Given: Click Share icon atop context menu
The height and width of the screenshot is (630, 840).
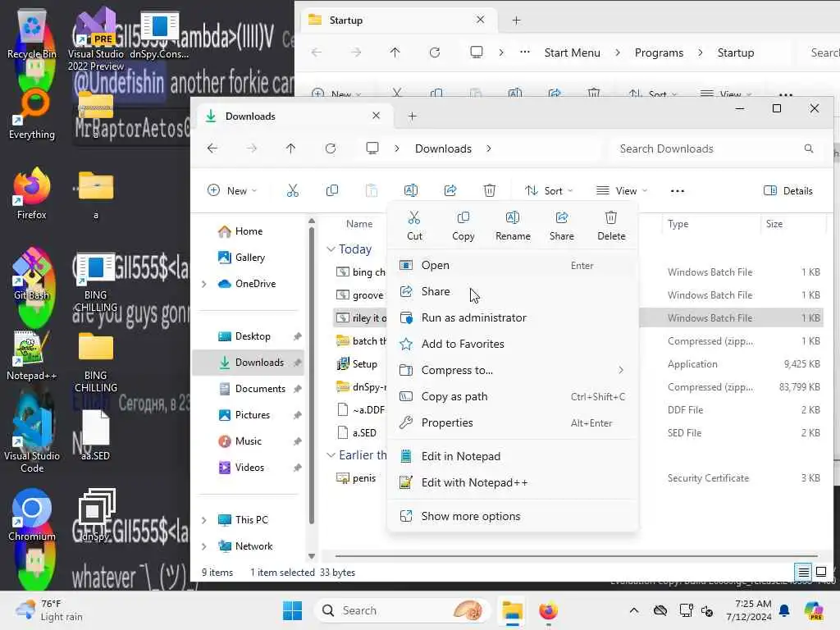Looking at the screenshot, I should [561, 226].
